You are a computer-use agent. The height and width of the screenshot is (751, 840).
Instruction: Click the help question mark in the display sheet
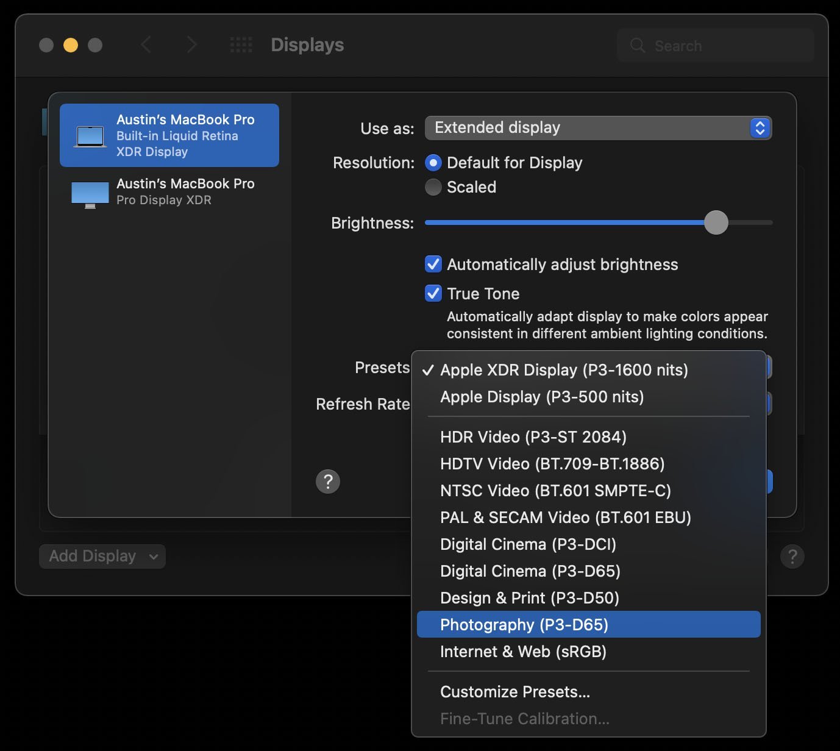328,482
